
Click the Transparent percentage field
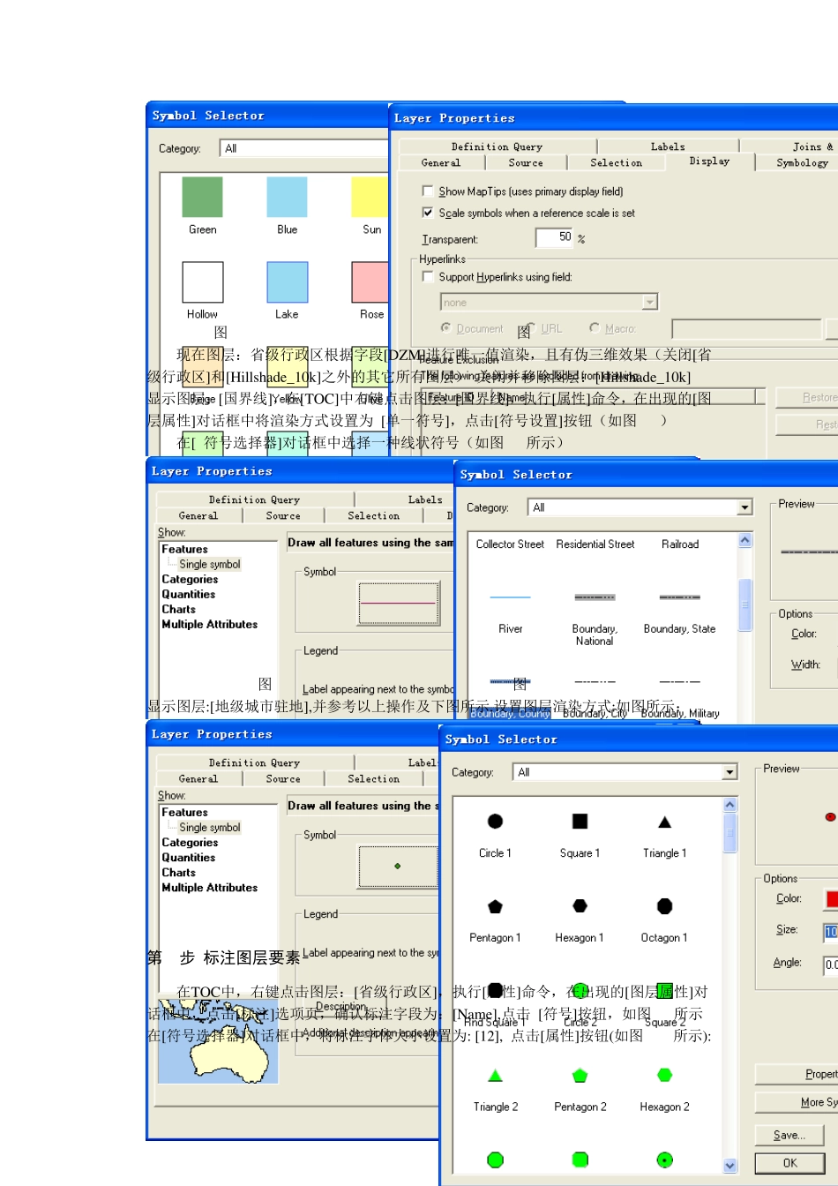click(554, 237)
